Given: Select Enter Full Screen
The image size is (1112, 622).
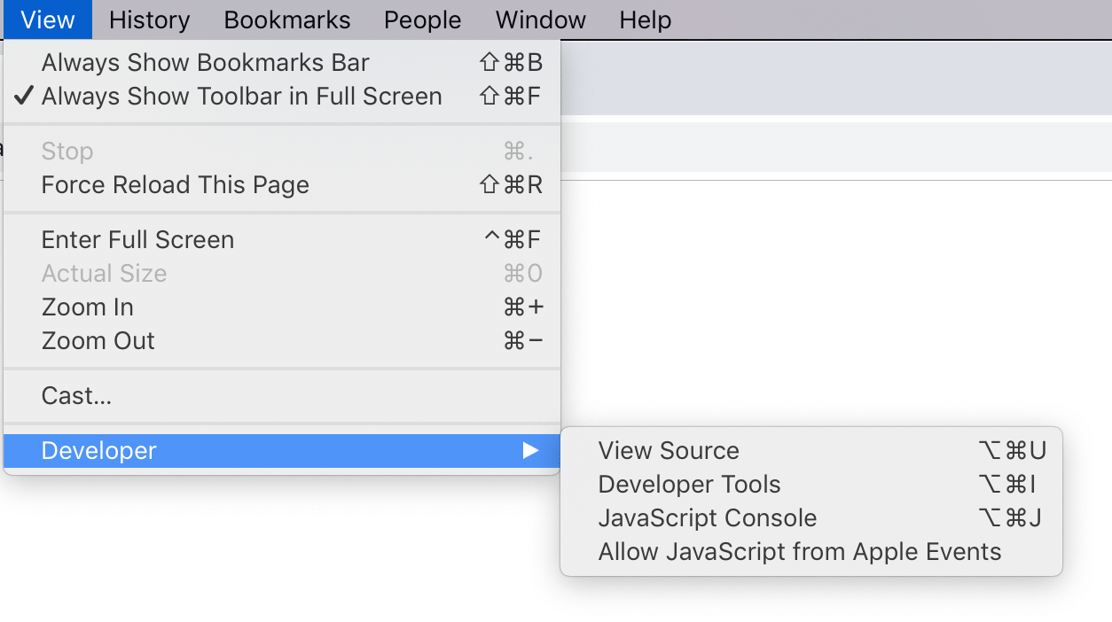Looking at the screenshot, I should coord(137,239).
